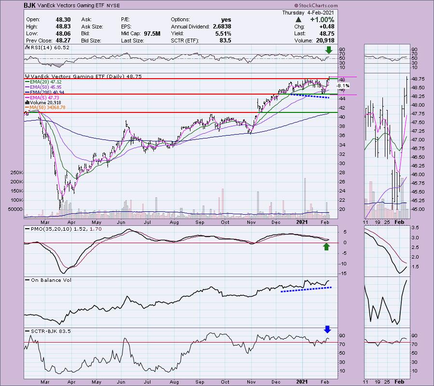Open the zoomed price chart thumbnail

387,146
